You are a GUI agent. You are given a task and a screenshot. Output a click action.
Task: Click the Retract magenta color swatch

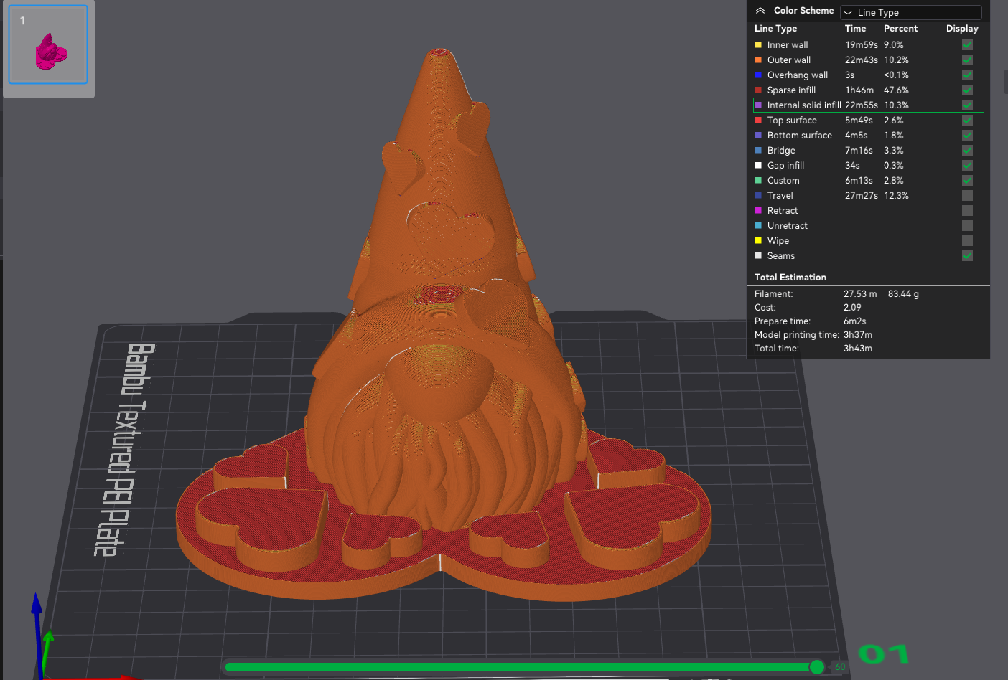point(758,210)
